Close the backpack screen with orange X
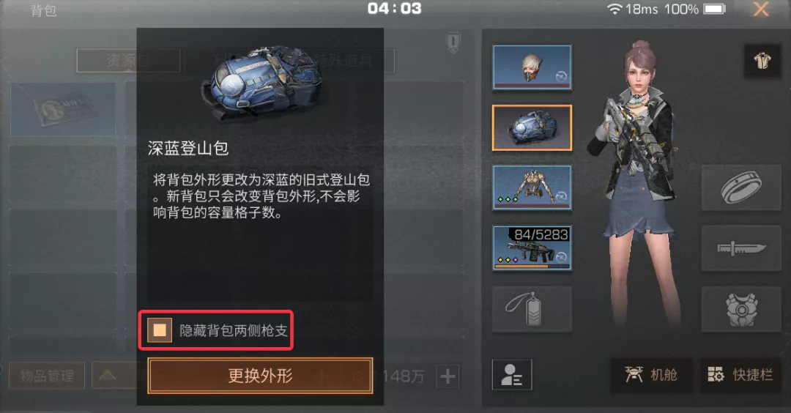 [x=761, y=9]
